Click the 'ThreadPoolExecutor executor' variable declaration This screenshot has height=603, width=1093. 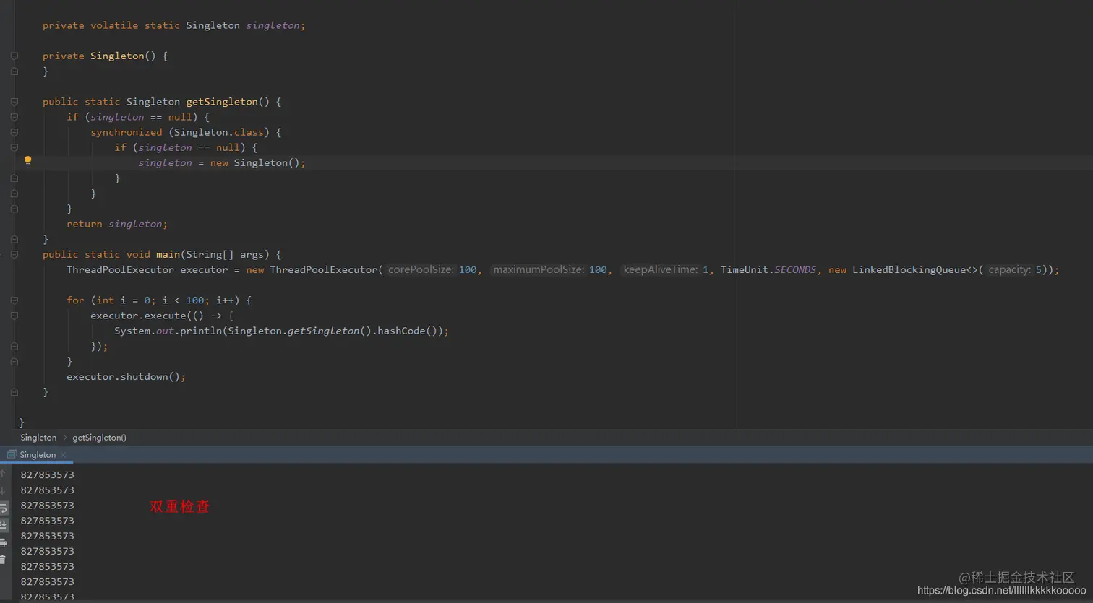coord(147,269)
